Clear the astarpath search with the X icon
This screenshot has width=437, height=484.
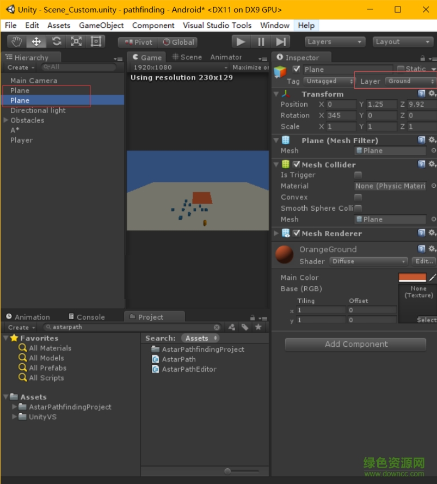click(217, 327)
